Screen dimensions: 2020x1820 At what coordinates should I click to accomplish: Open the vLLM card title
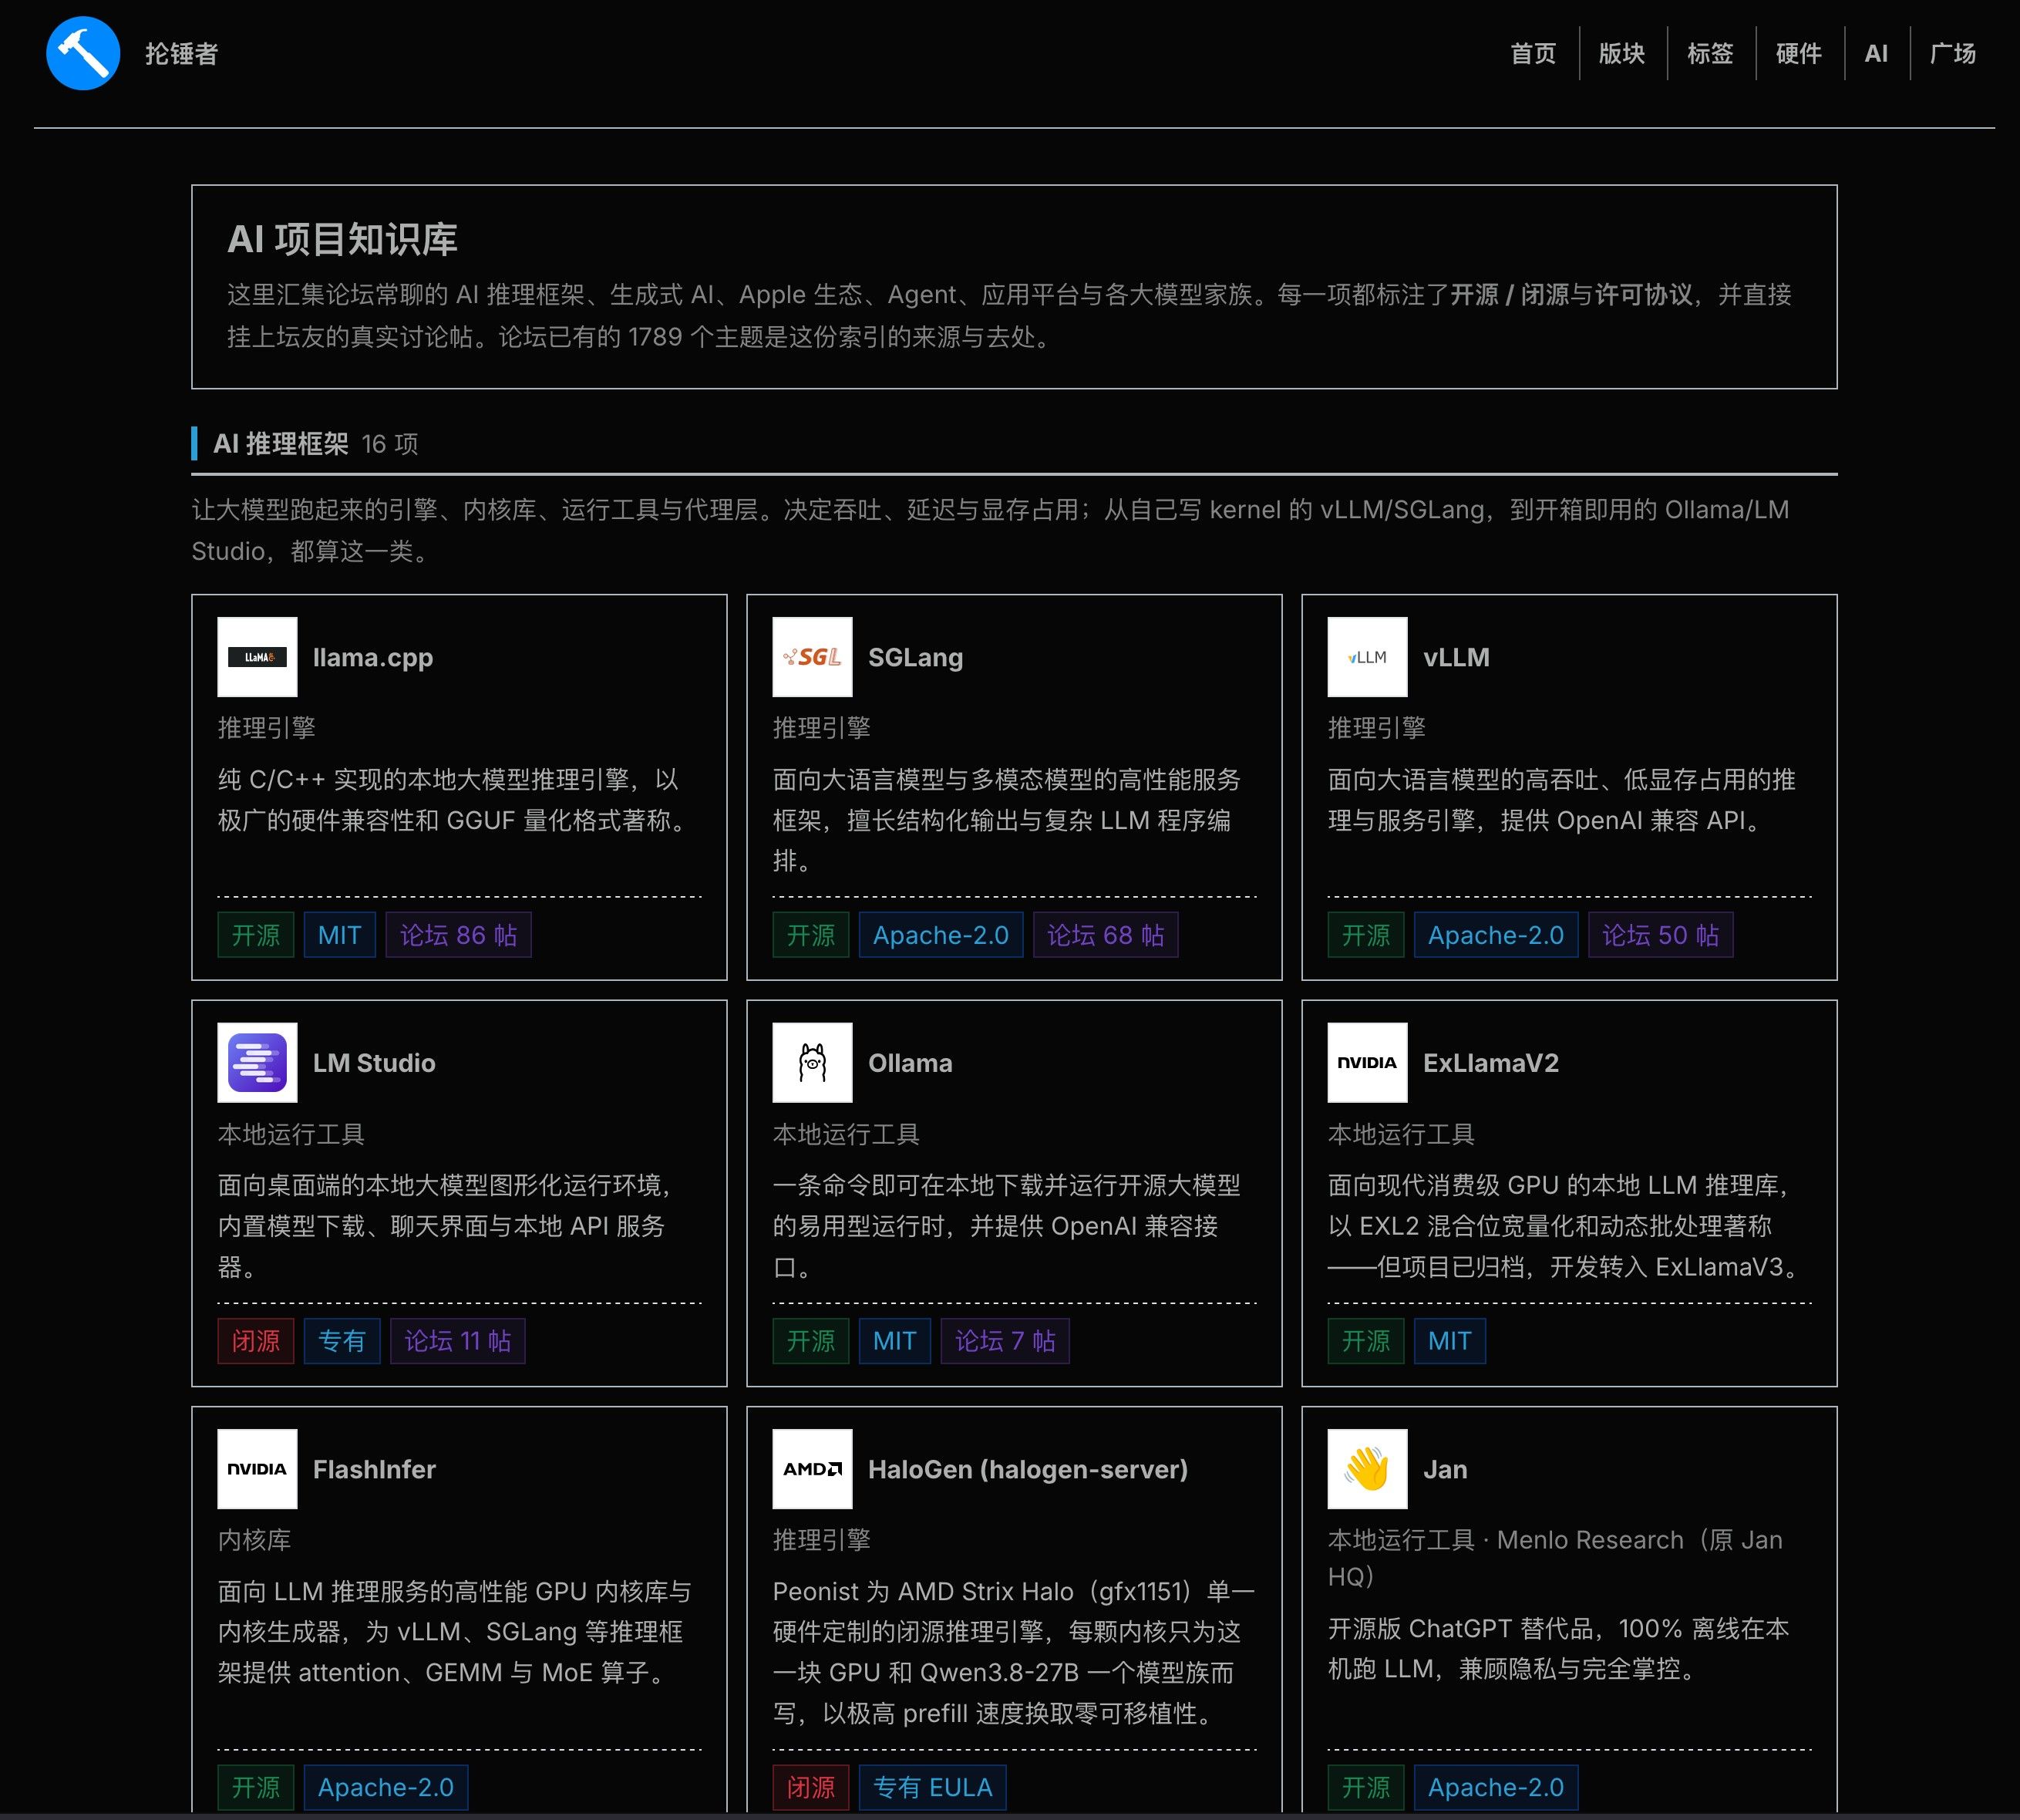point(1456,657)
